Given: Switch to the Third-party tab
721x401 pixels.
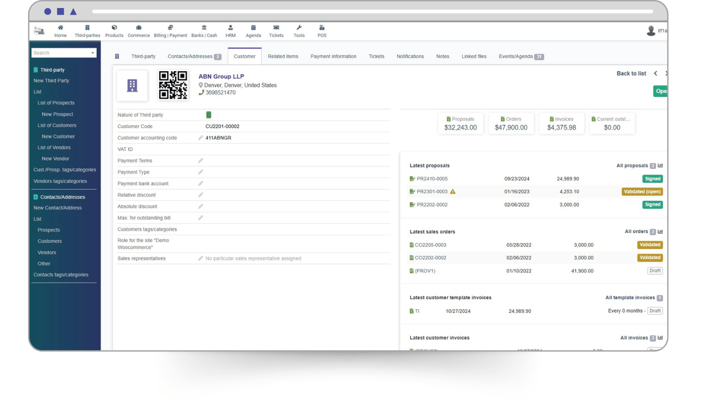Looking at the screenshot, I should [143, 56].
